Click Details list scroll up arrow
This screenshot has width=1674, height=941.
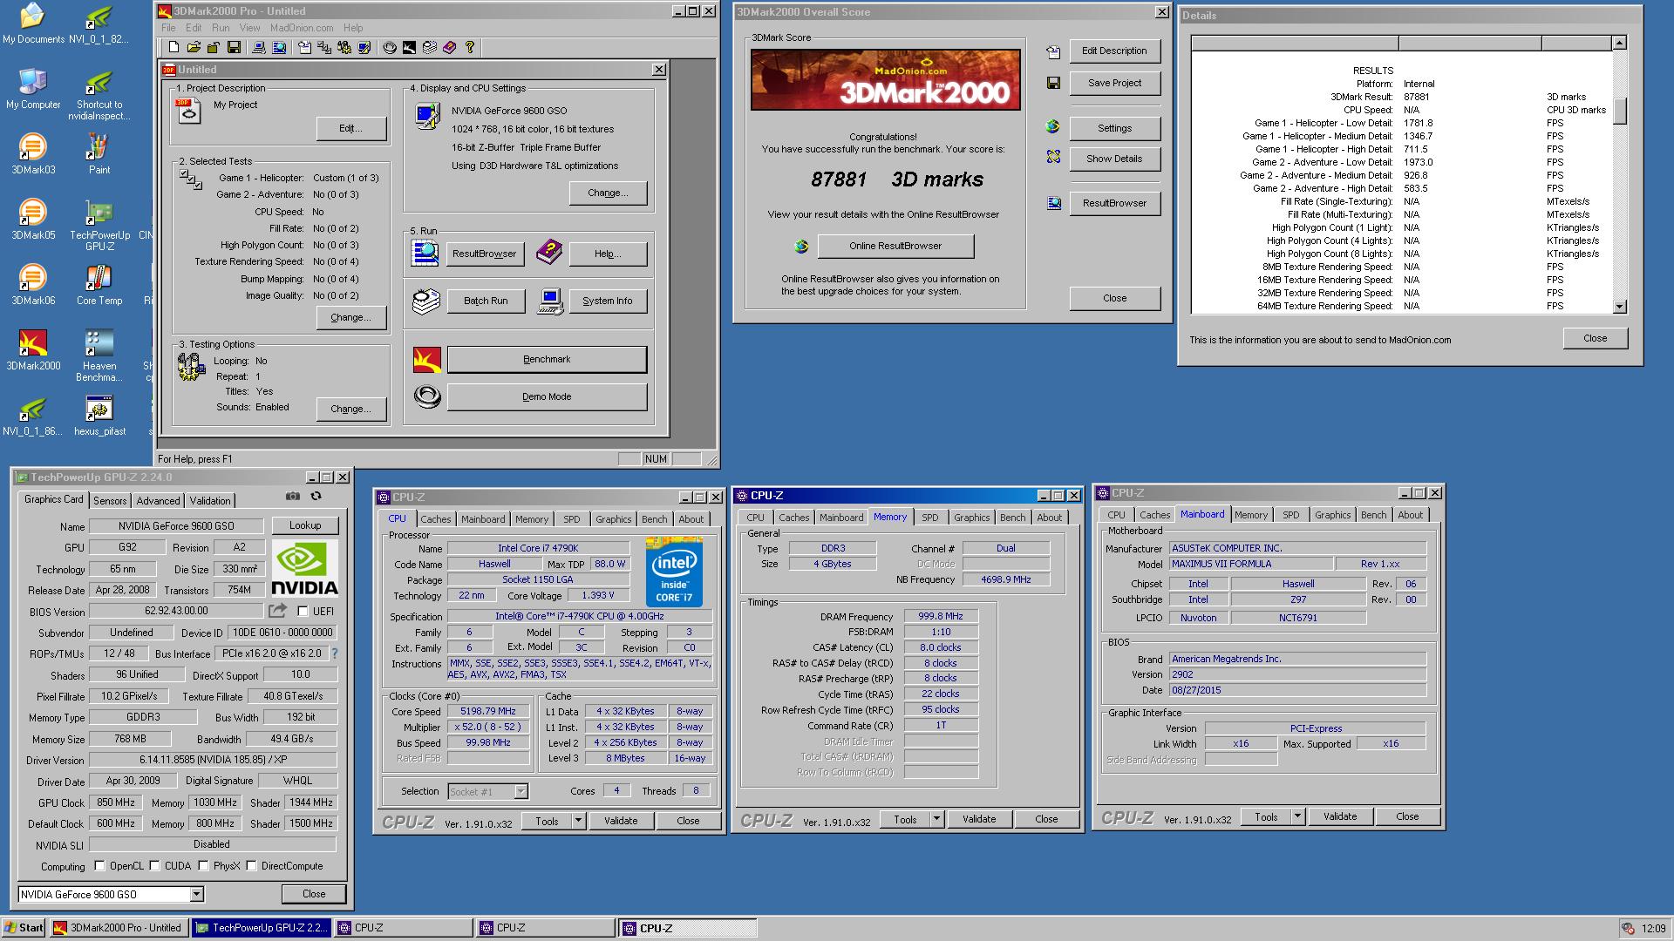coord(1619,43)
